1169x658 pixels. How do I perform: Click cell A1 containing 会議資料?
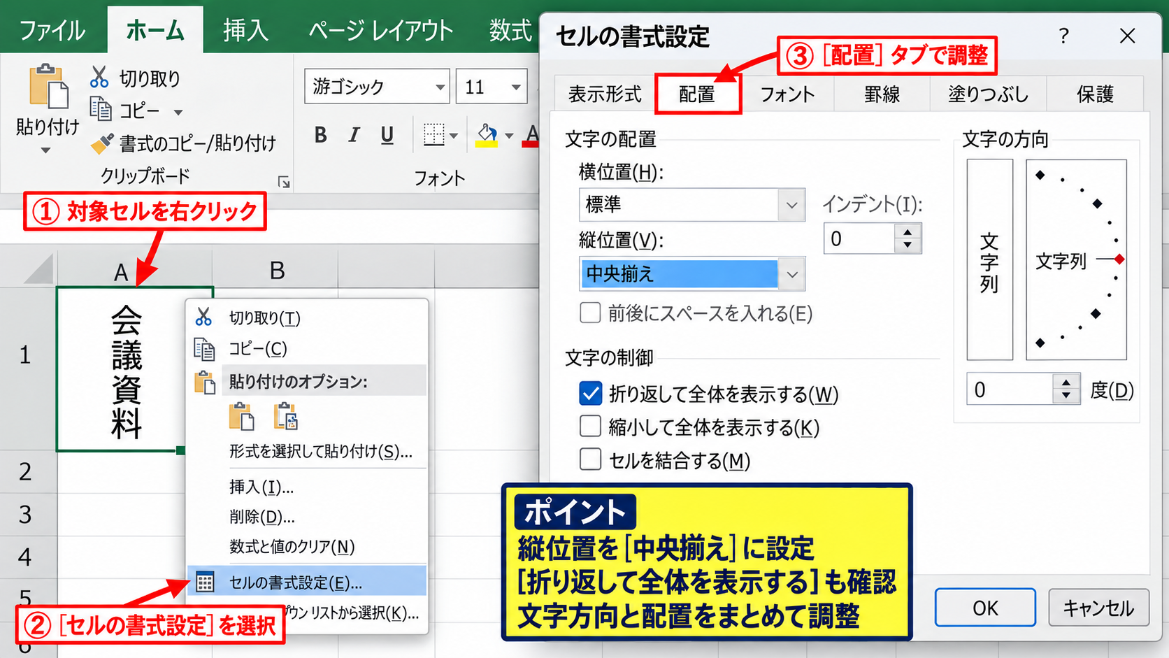(x=134, y=369)
